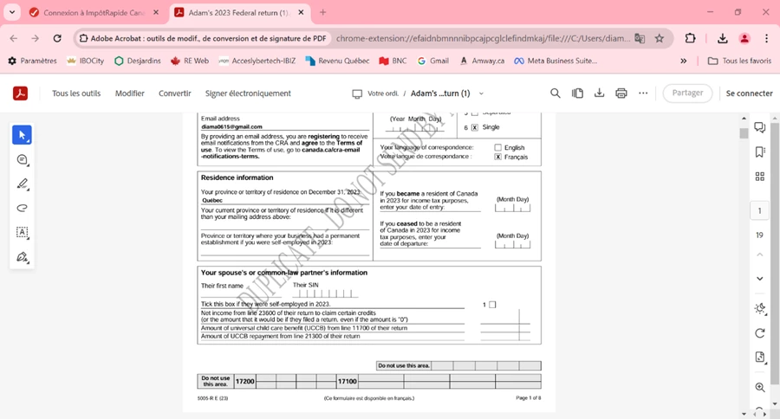Go to previous page arrow
Image resolution: width=780 pixels, height=419 pixels.
pyautogui.click(x=759, y=255)
